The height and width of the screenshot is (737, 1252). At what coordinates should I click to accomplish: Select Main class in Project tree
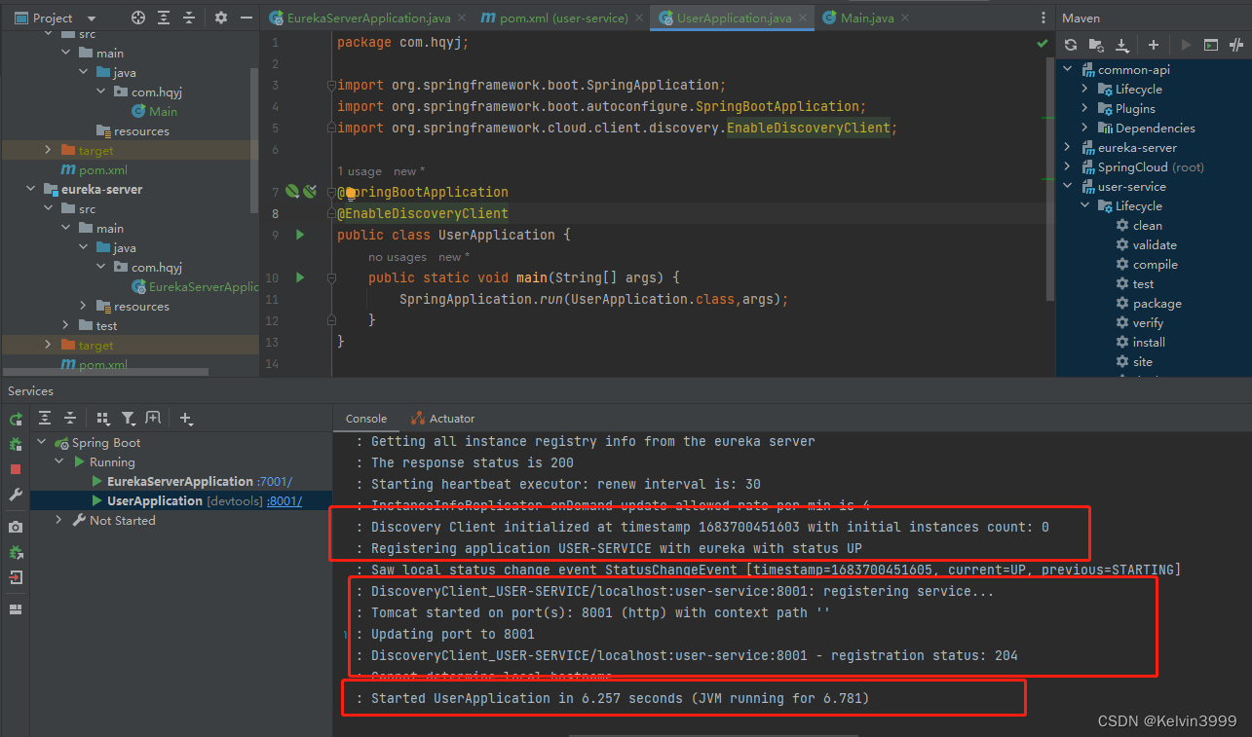pyautogui.click(x=155, y=111)
